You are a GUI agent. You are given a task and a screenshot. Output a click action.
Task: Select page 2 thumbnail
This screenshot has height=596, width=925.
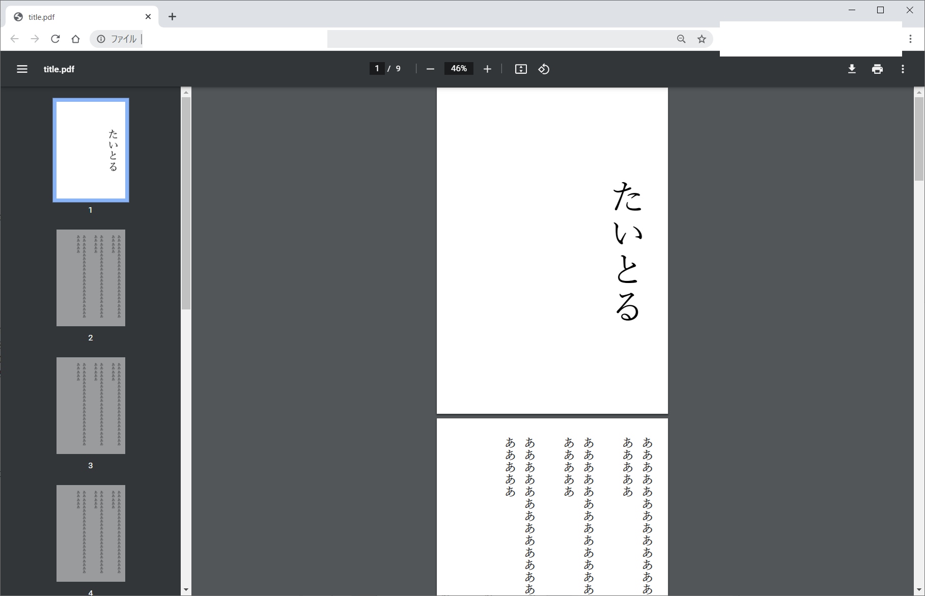tap(91, 278)
